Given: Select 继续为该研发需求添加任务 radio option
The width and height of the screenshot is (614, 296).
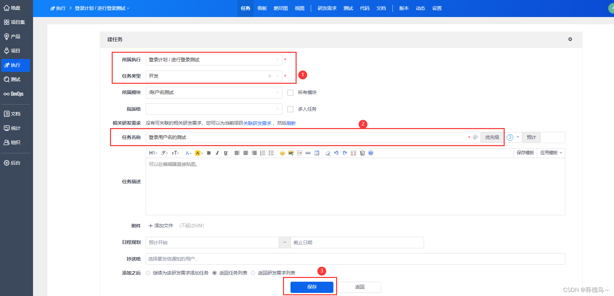Looking at the screenshot, I should coord(148,273).
